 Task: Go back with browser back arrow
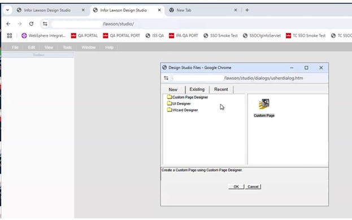[x=8, y=24]
